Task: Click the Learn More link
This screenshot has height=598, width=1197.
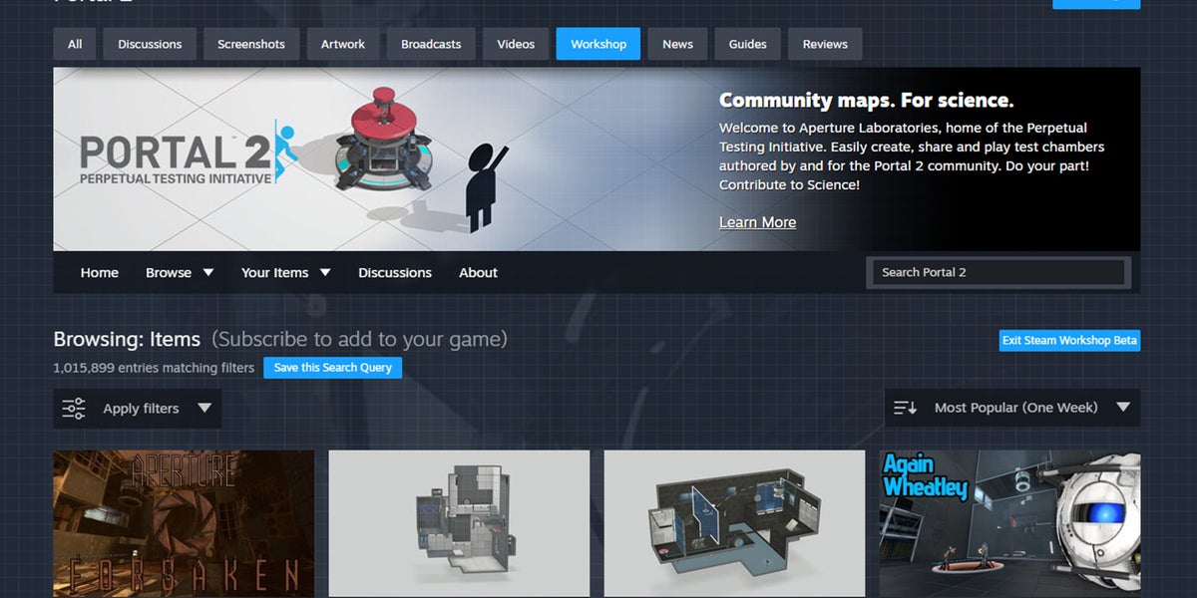Action: [x=757, y=222]
